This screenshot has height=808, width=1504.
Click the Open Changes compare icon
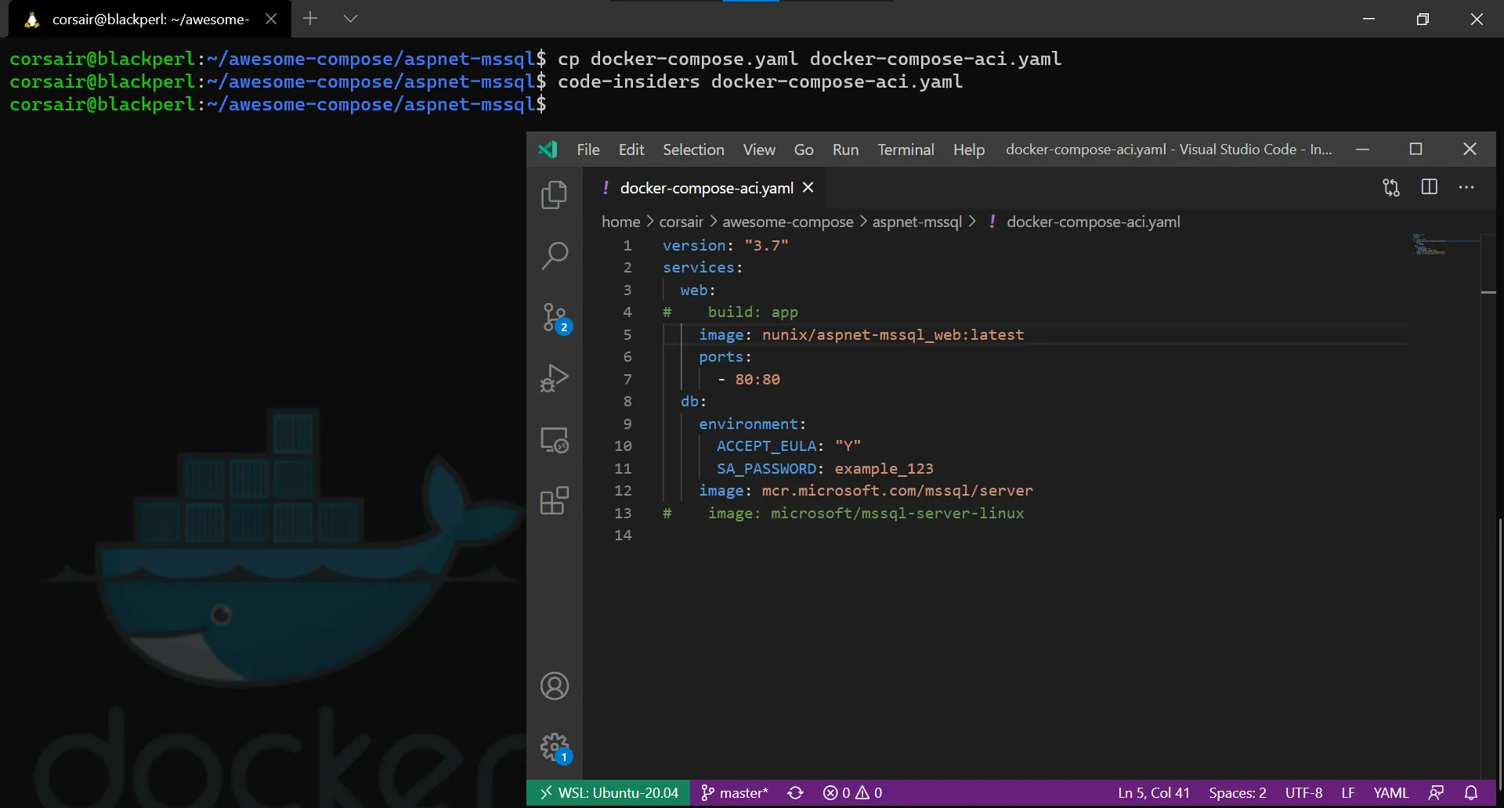point(1391,188)
